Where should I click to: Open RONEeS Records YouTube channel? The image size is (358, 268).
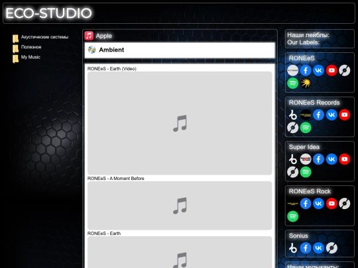tap(345, 115)
